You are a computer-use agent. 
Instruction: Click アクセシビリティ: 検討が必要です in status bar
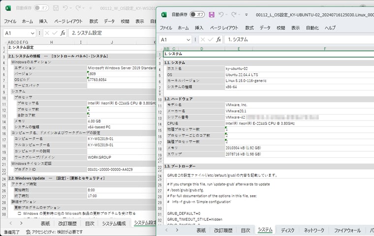(57, 232)
